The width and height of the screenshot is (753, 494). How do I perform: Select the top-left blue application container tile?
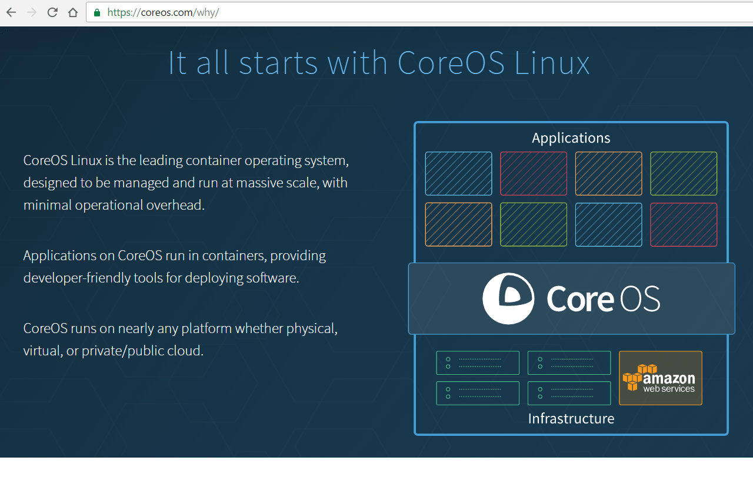pos(458,173)
